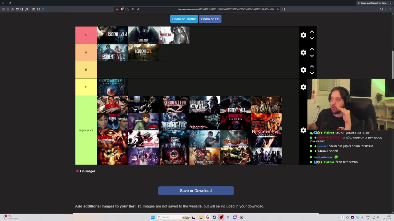Image resolution: width=394 pixels, height=221 pixels.
Task: Open Discord from taskbar
Action: (235, 217)
